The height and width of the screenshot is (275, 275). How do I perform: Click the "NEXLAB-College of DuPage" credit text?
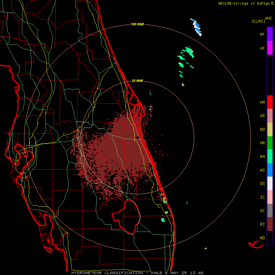coord(244,3)
